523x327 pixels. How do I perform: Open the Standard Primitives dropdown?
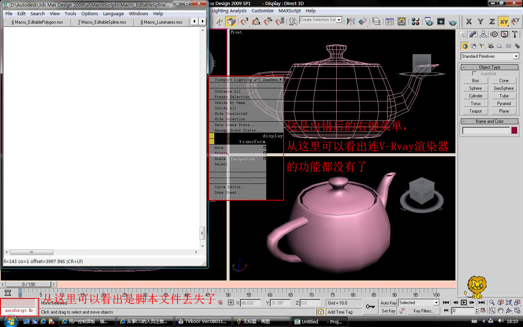(x=516, y=56)
